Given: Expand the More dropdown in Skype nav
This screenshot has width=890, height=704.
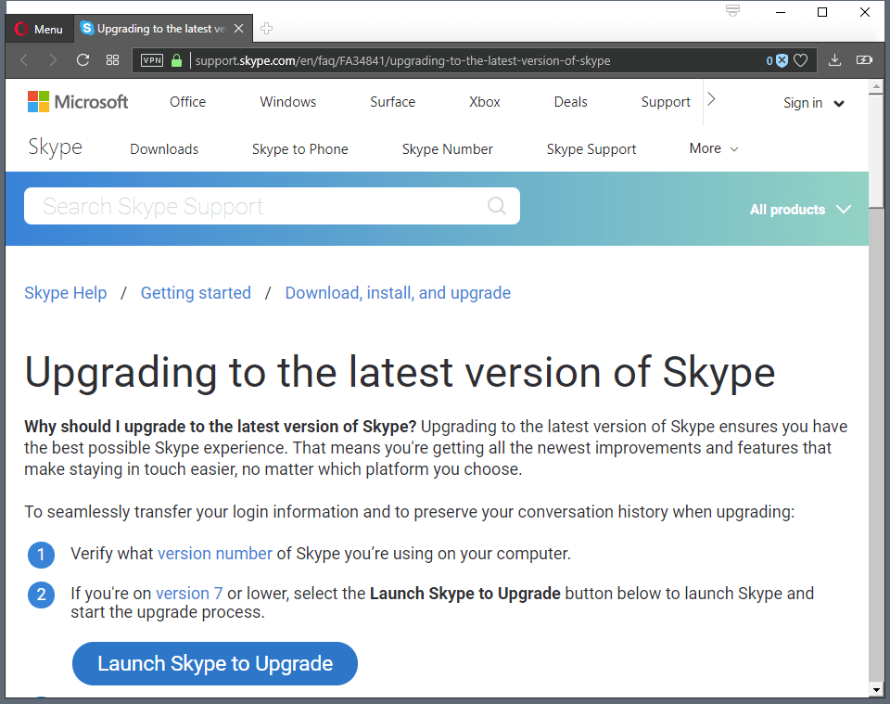Looking at the screenshot, I should (x=714, y=148).
